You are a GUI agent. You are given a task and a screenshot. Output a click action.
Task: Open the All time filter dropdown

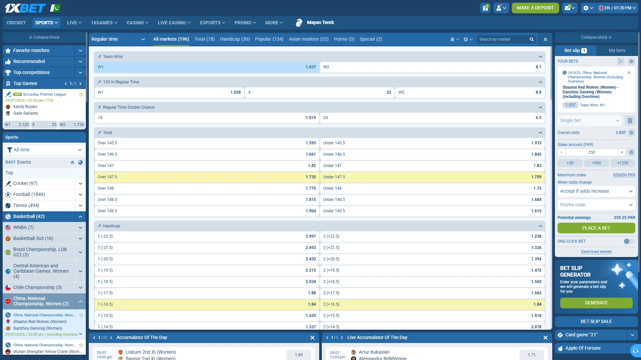coord(44,150)
